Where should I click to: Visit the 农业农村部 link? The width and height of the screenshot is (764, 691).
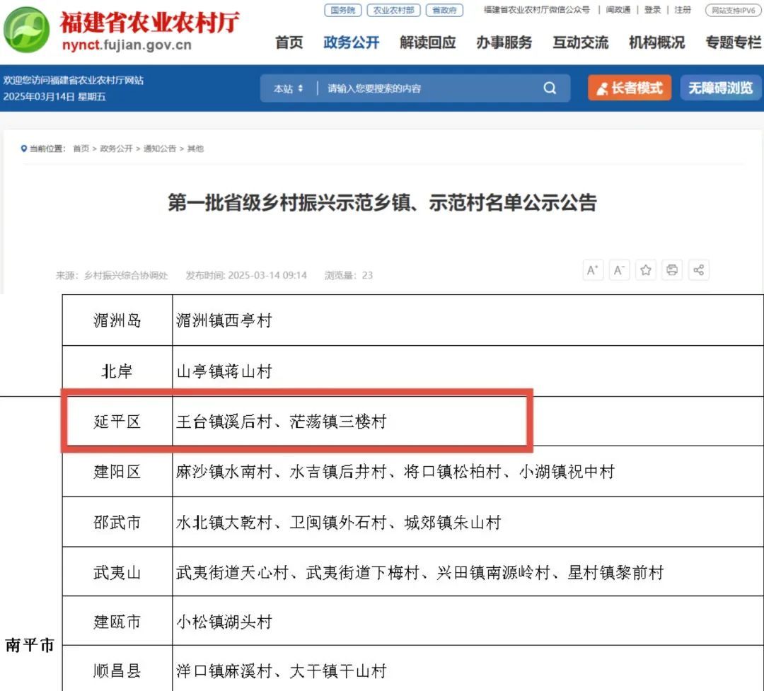tap(393, 10)
